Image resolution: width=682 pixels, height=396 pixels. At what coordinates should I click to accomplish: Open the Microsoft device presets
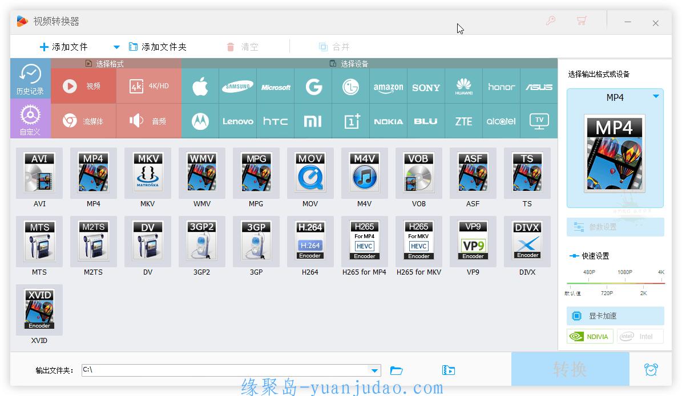point(275,86)
